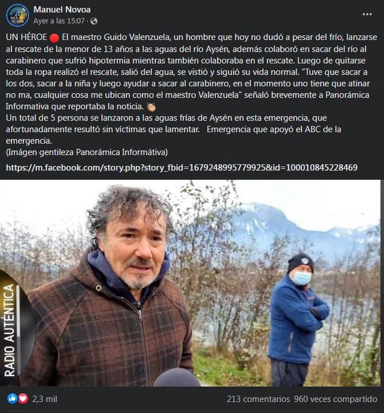Click the public audience globe icon
The height and width of the screenshot is (413, 384).
pos(94,21)
